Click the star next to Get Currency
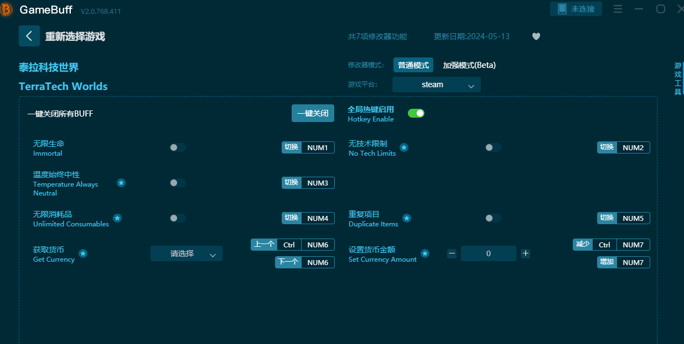 [x=83, y=253]
